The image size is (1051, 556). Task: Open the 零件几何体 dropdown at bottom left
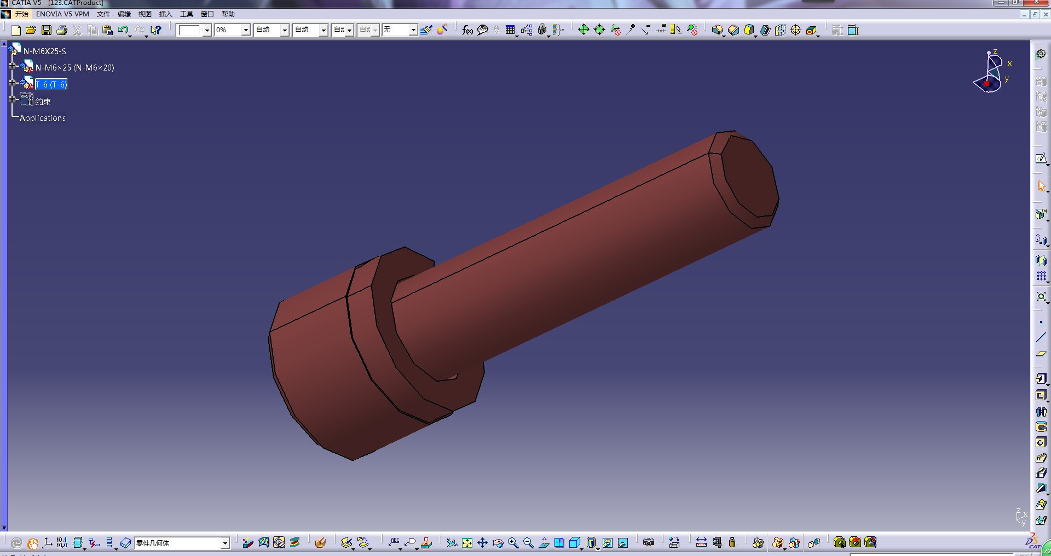pyautogui.click(x=224, y=543)
